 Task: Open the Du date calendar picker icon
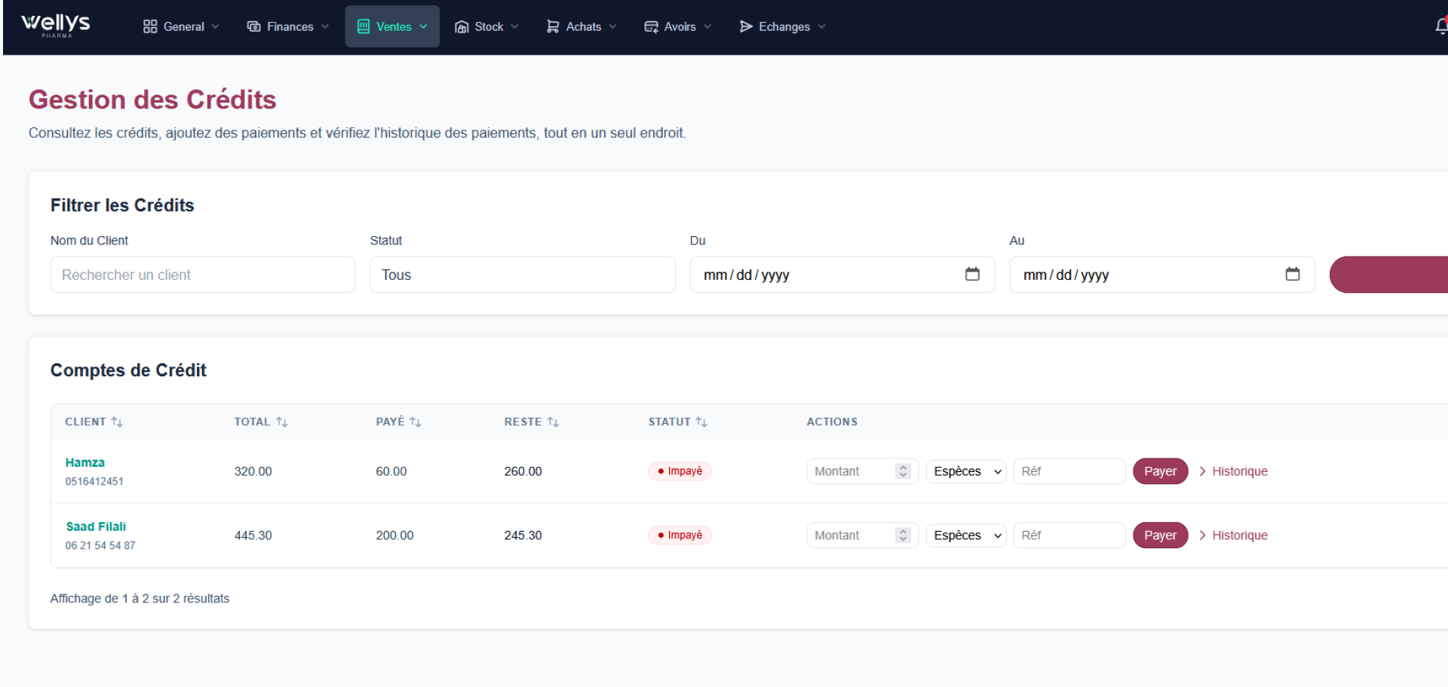tap(972, 274)
